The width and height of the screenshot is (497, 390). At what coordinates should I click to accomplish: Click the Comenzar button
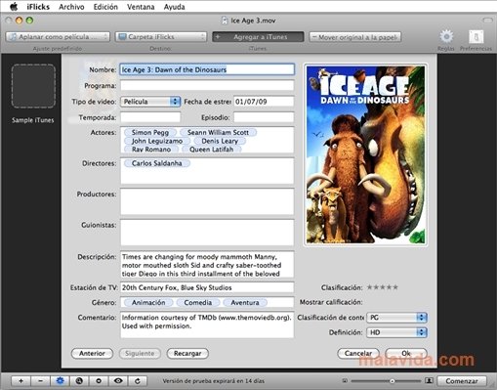[462, 381]
